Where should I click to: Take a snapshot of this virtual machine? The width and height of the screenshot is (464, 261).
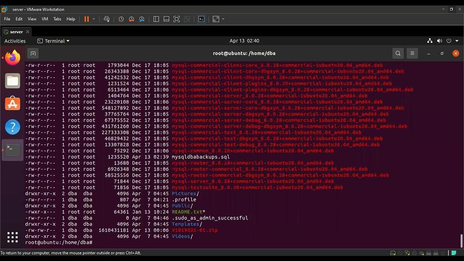(121, 19)
